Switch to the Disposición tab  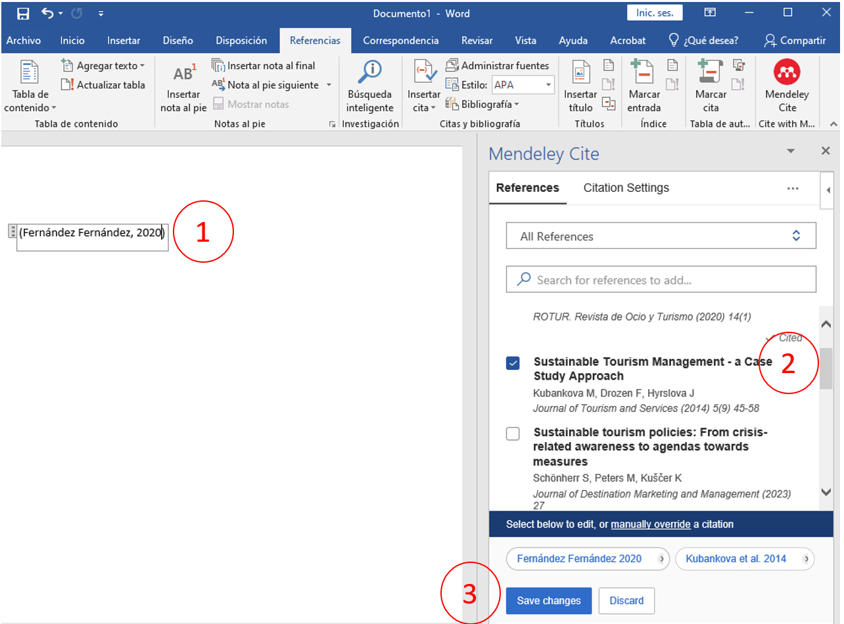point(241,41)
